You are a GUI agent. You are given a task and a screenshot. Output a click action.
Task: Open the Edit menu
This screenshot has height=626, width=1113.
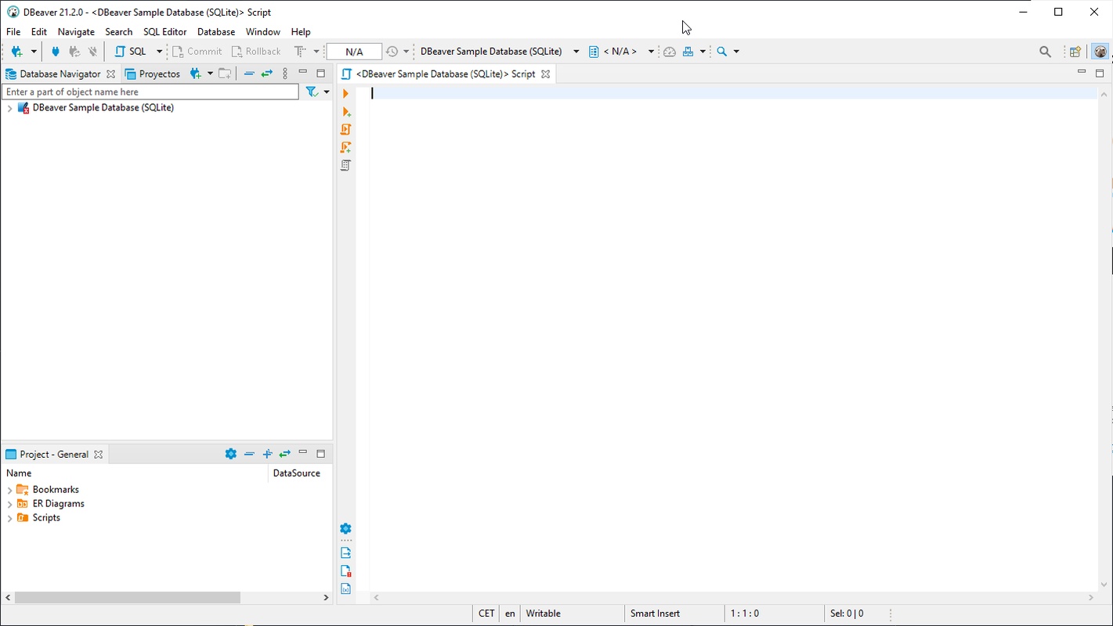pos(39,32)
